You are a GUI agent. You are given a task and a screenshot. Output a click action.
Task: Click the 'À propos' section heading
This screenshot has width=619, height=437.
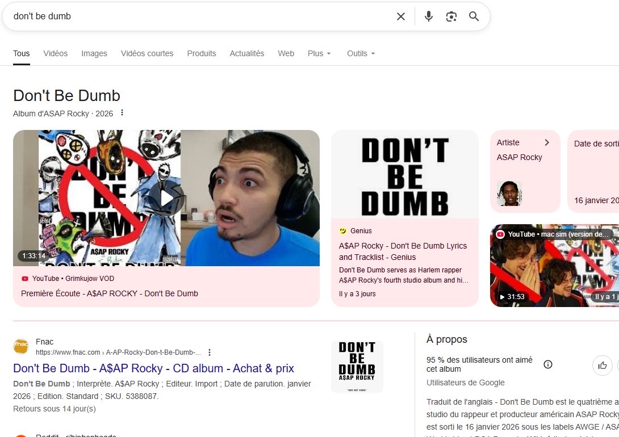click(446, 339)
